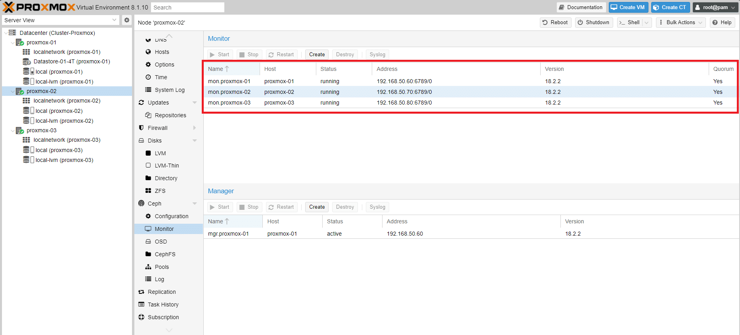Collapse the Ceph submenu arrow
The height and width of the screenshot is (335, 740).
(x=195, y=204)
